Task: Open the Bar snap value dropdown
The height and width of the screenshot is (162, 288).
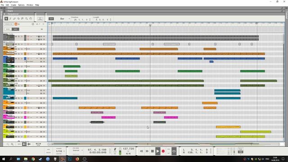Action: click(69, 19)
